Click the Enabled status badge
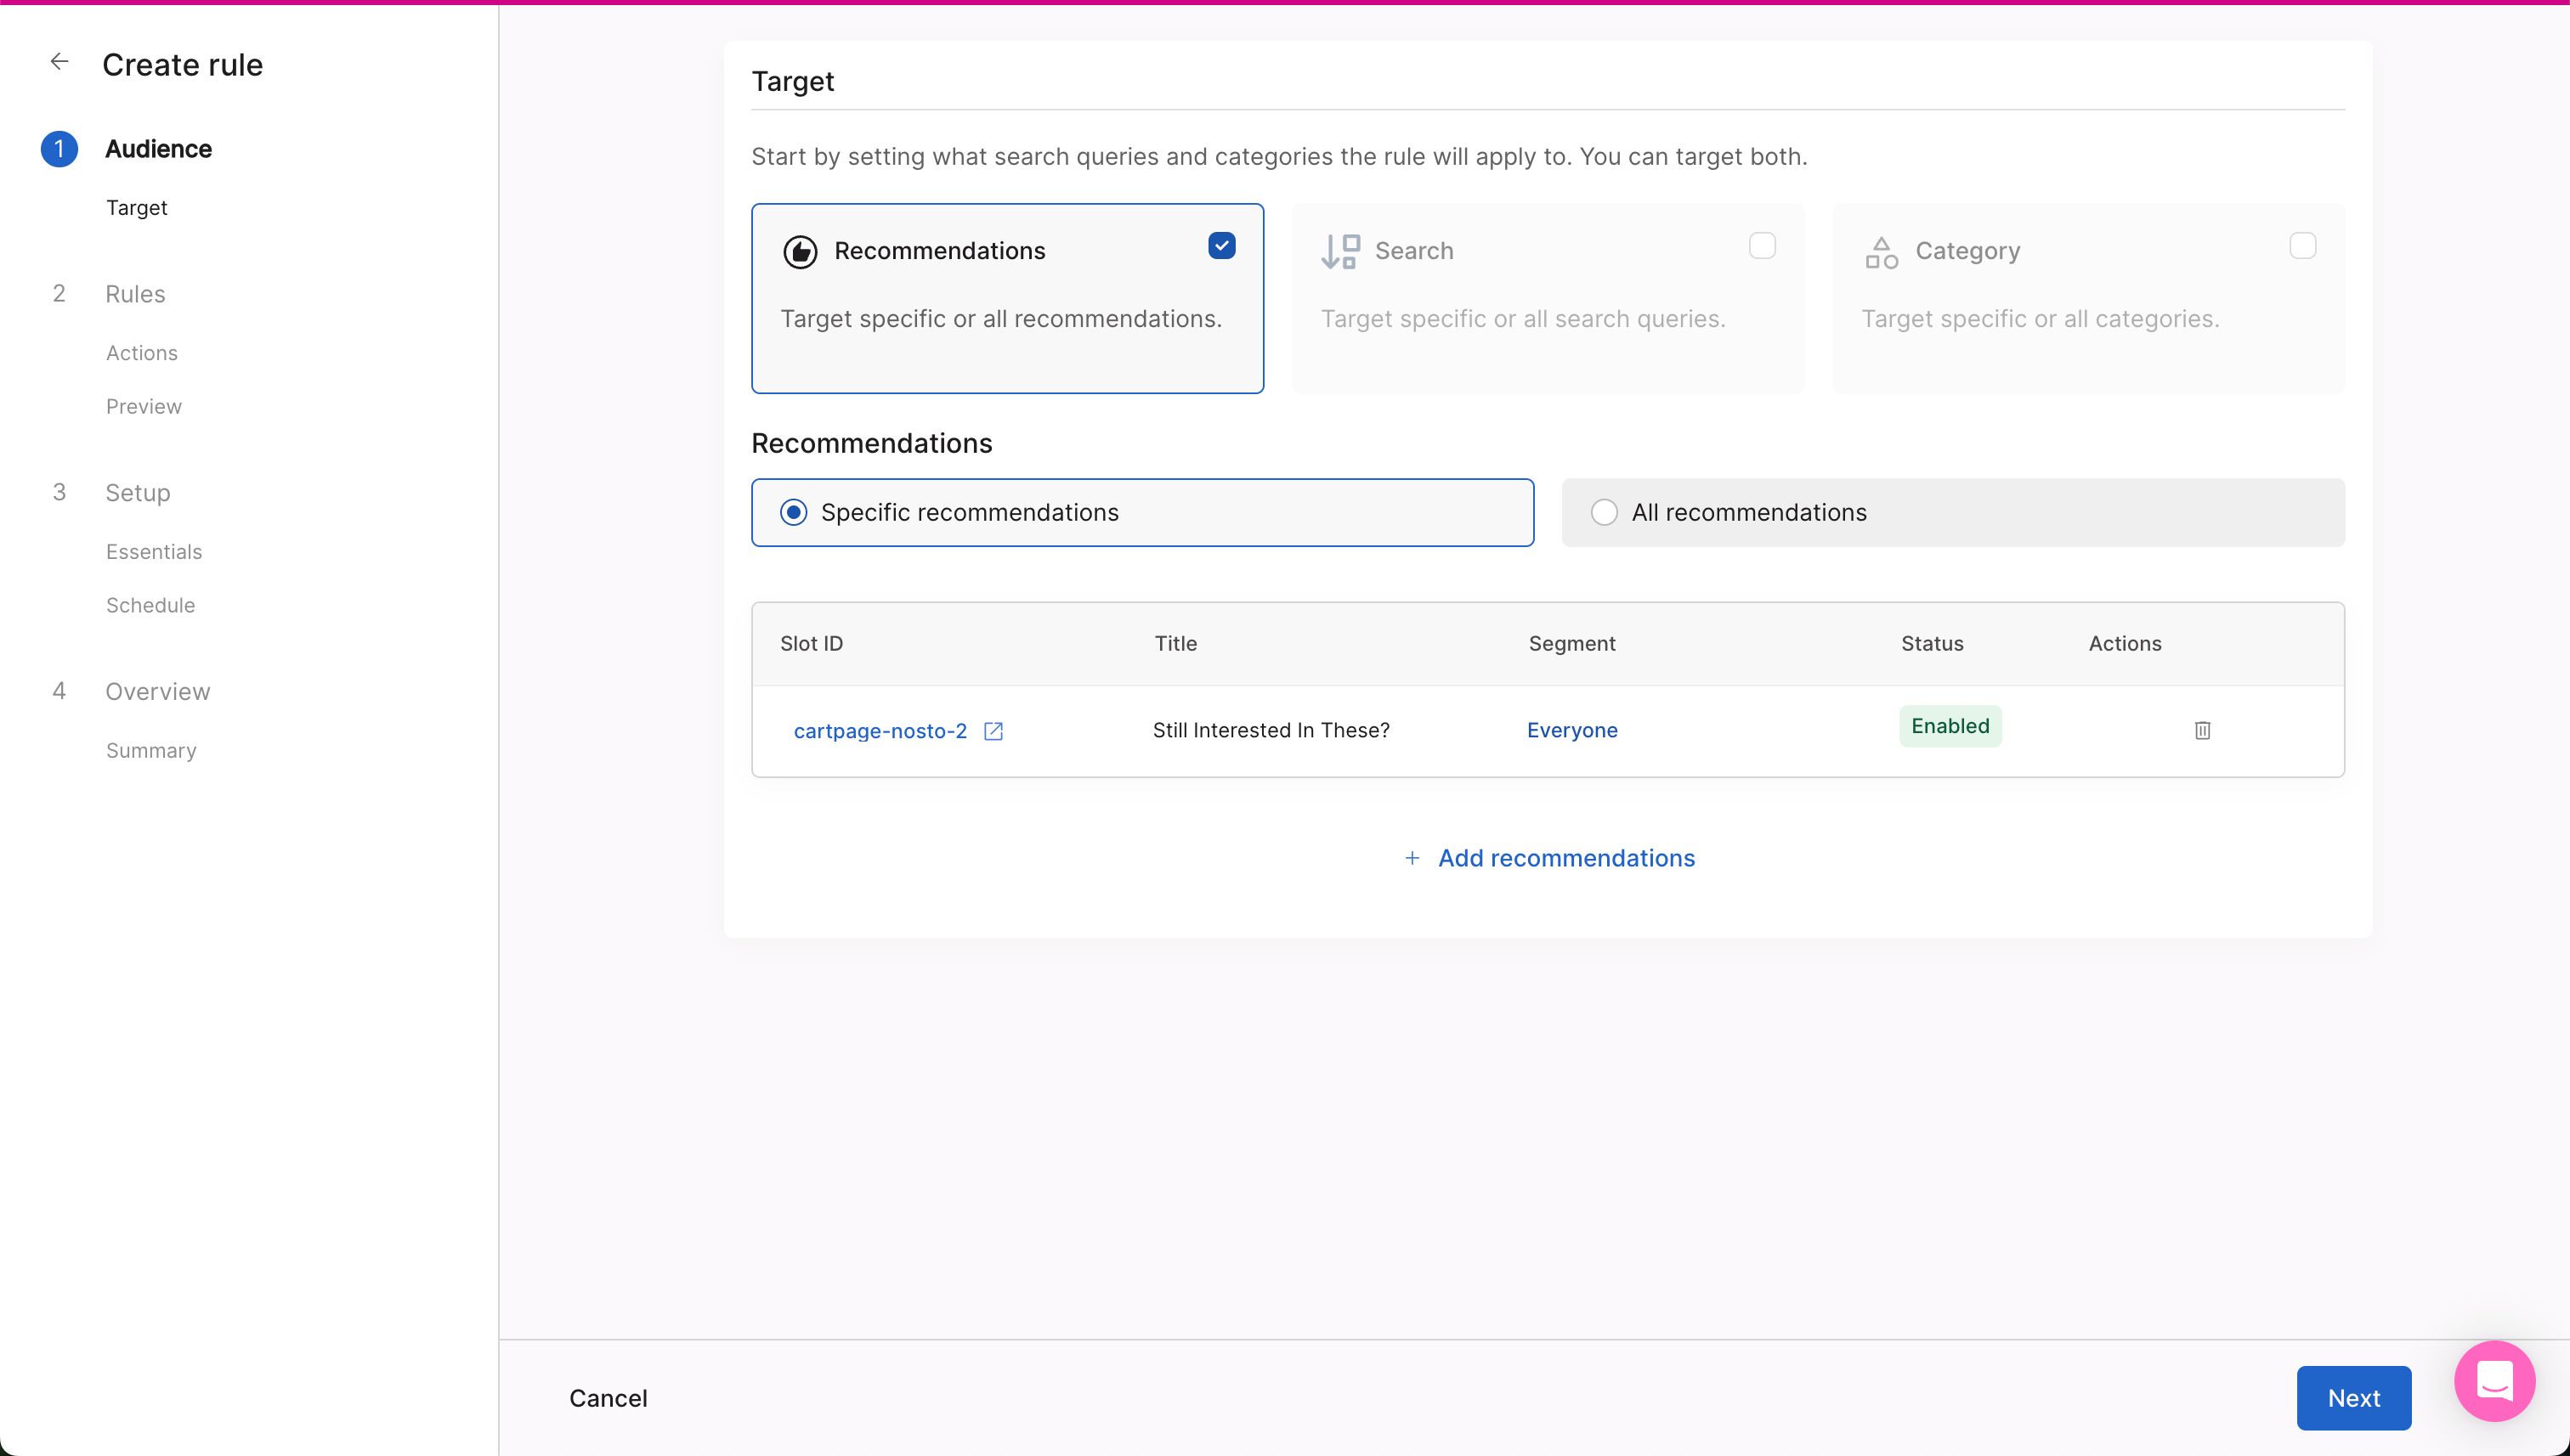Viewport: 2570px width, 1456px height. coord(1949,726)
